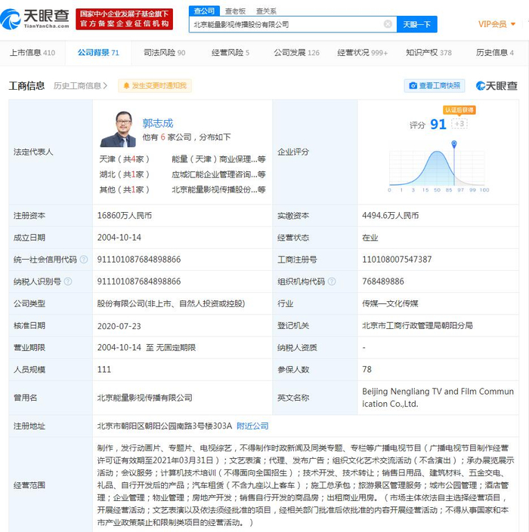Click the 能量（天津）商业保理...等 company link

tap(218, 159)
